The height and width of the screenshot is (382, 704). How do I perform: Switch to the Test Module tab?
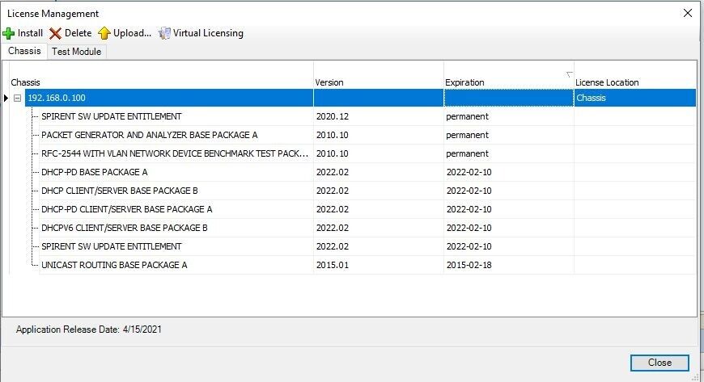76,51
